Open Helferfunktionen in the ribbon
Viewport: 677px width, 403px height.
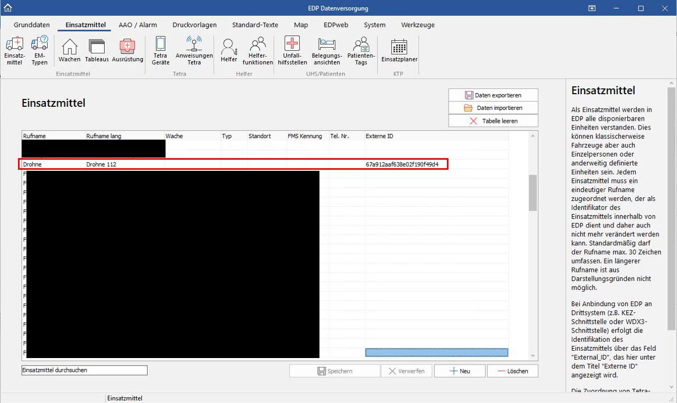coord(258,51)
